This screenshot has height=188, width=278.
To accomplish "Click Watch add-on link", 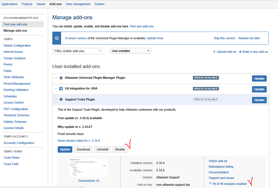I will click(218, 161).
